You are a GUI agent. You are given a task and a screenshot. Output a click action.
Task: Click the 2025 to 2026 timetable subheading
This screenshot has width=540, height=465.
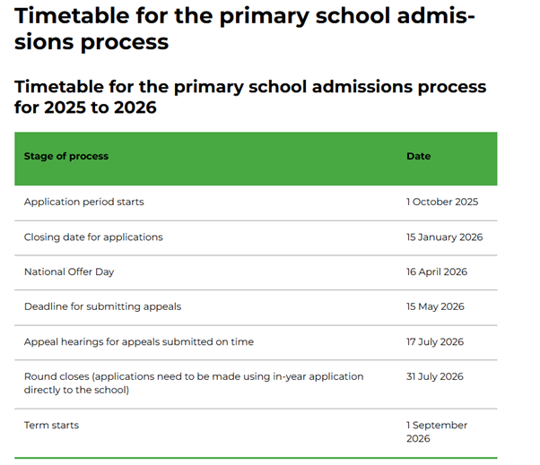pos(250,97)
